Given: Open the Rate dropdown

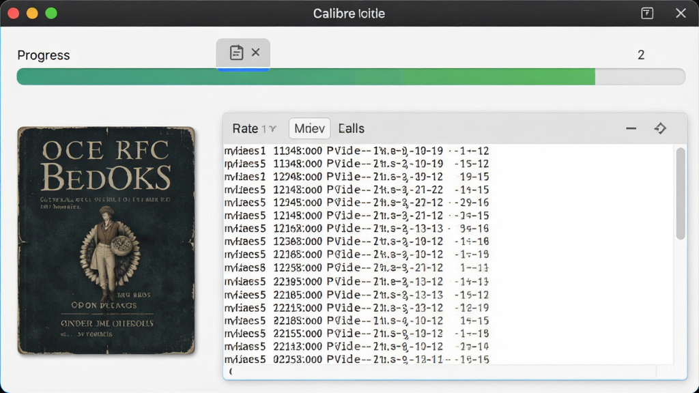Looking at the screenshot, I should 254,129.
